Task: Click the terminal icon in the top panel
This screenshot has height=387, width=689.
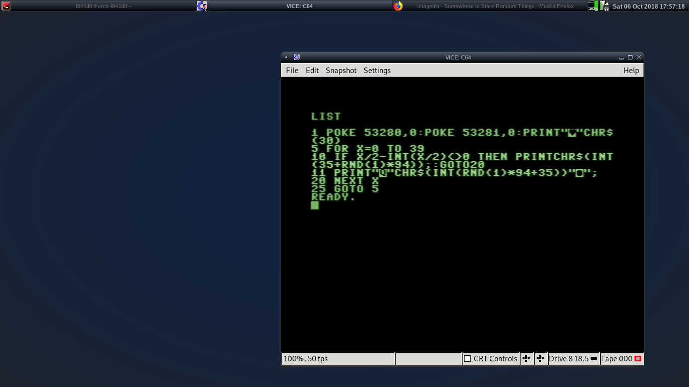Action: tap(6, 6)
